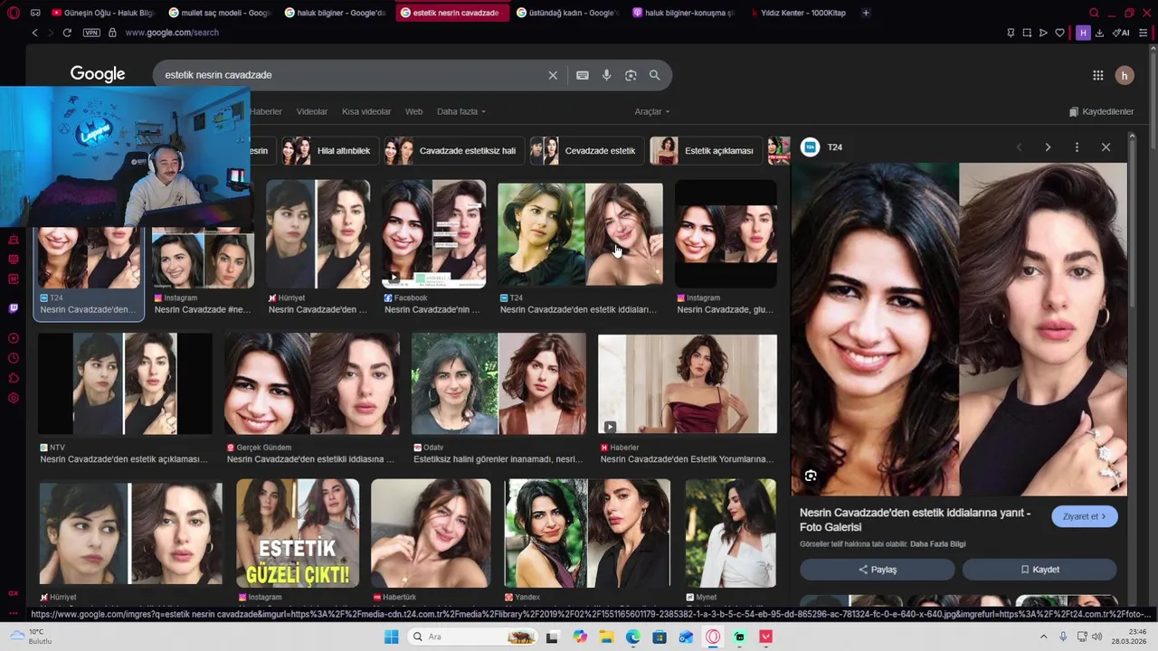Open Gerçek Gündem result thumbnail
Screen dimensions: 1158x651
[x=312, y=384]
